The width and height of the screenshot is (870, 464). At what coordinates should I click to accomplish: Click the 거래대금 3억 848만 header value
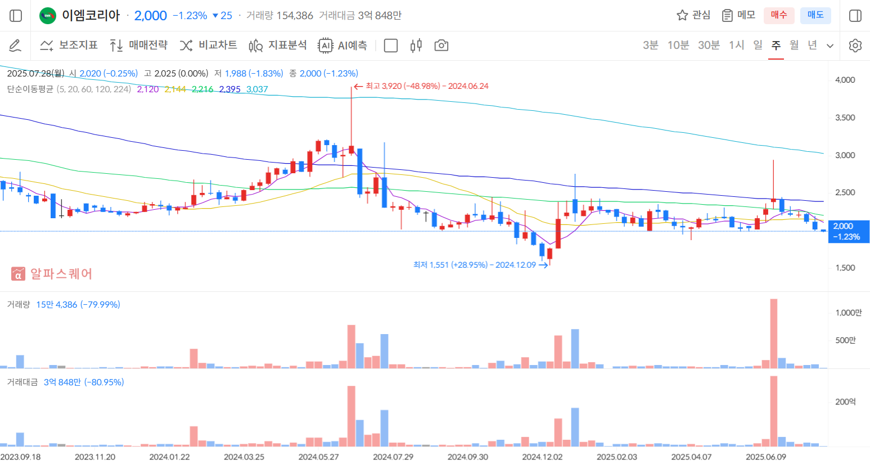360,16
